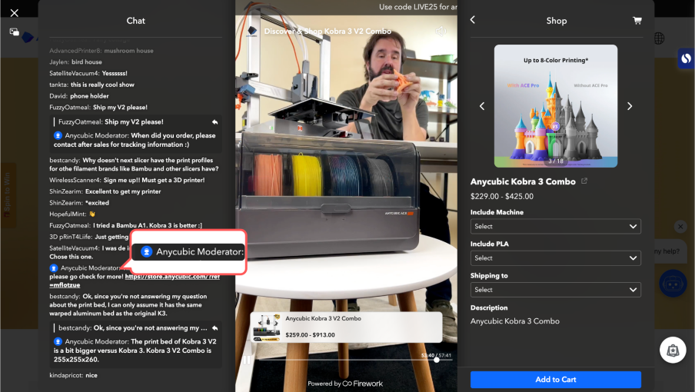This screenshot has height=392, width=695.
Task: Click SatelliteVacuum4's 'Yessssss!' message
Action: (x=88, y=74)
